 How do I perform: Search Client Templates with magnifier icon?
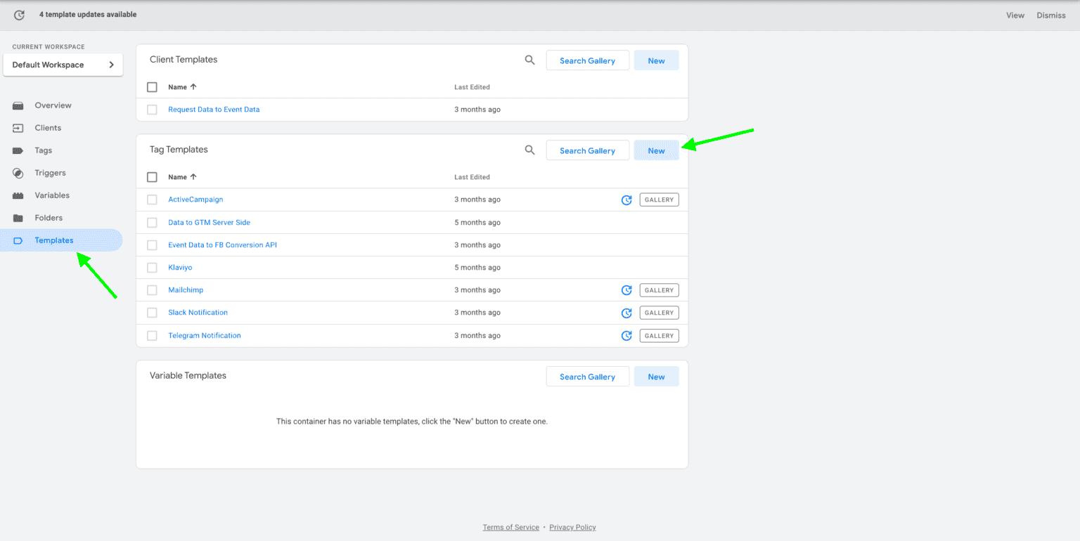(530, 60)
